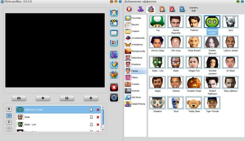Pause the video with the pause button
The width and height of the screenshot is (245, 141).
pyautogui.click(x=67, y=98)
